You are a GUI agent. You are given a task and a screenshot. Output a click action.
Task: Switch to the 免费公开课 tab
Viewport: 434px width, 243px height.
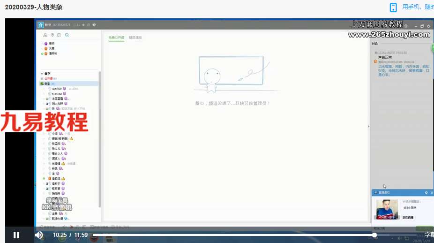(x=116, y=38)
